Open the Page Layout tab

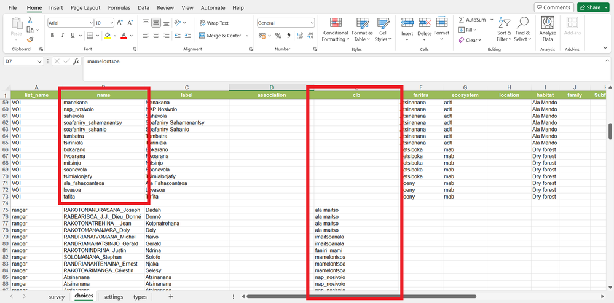pos(85,7)
